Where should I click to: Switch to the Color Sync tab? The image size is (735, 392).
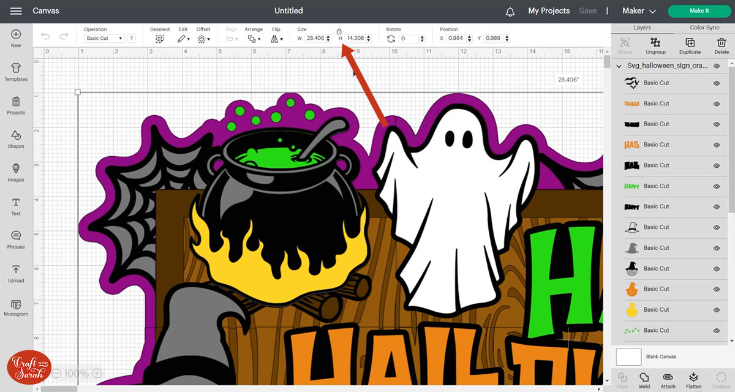pyautogui.click(x=704, y=28)
